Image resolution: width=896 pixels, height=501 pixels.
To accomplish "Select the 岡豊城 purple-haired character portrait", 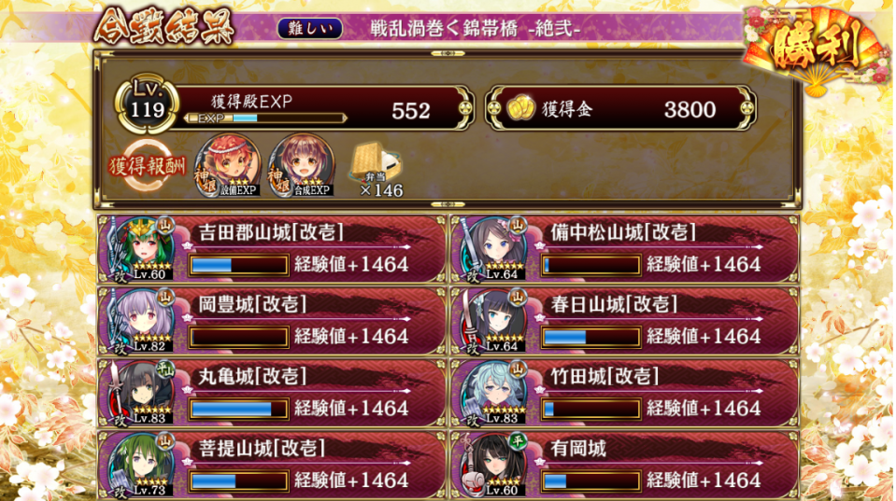I will point(142,321).
